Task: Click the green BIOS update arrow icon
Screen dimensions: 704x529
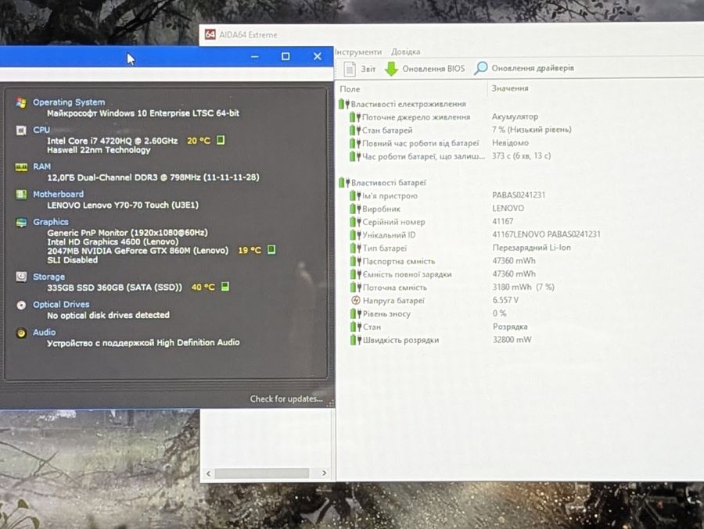Action: (392, 69)
